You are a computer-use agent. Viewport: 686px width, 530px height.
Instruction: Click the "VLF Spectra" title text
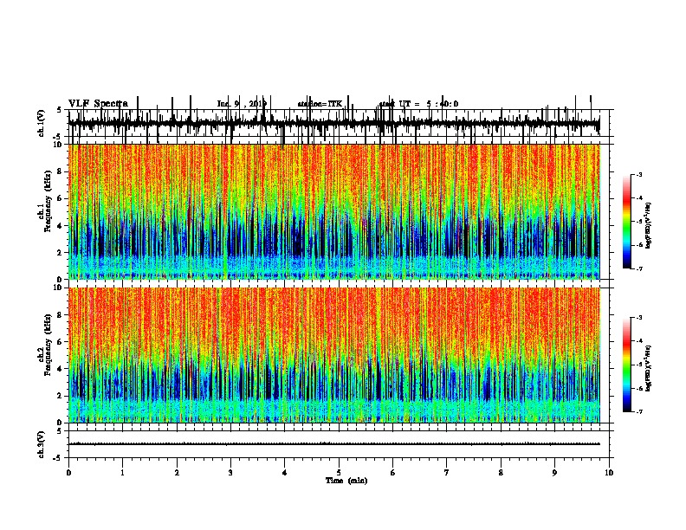click(x=98, y=104)
